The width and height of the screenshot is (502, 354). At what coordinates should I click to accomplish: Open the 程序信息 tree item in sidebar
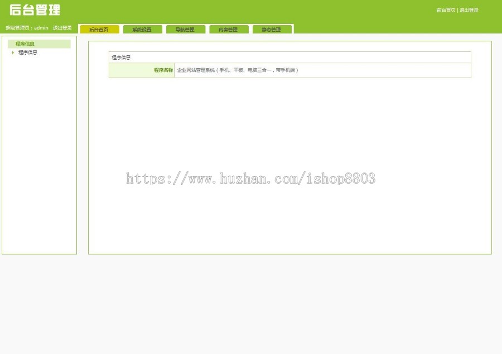(x=28, y=52)
